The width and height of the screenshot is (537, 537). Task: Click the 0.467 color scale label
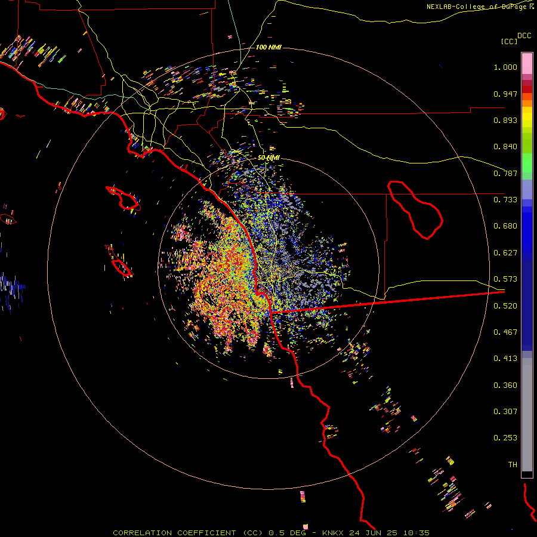505,332
